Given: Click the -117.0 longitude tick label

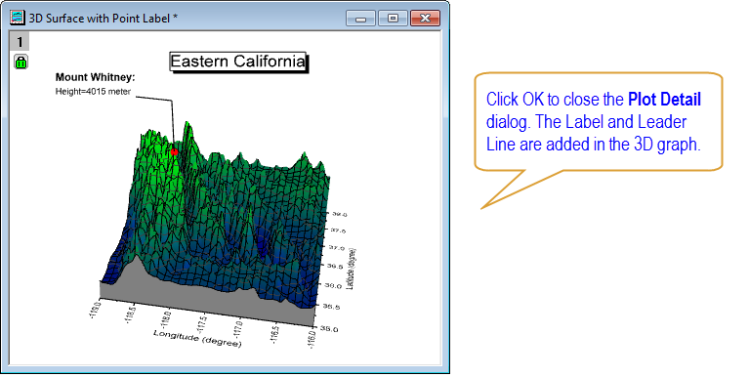Looking at the screenshot, I should click(x=239, y=329).
